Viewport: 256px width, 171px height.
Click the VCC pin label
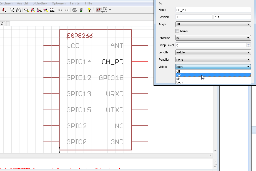tap(73, 46)
